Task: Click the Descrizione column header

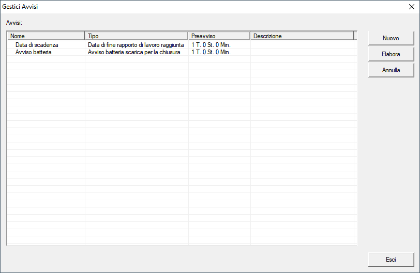Action: [x=302, y=36]
